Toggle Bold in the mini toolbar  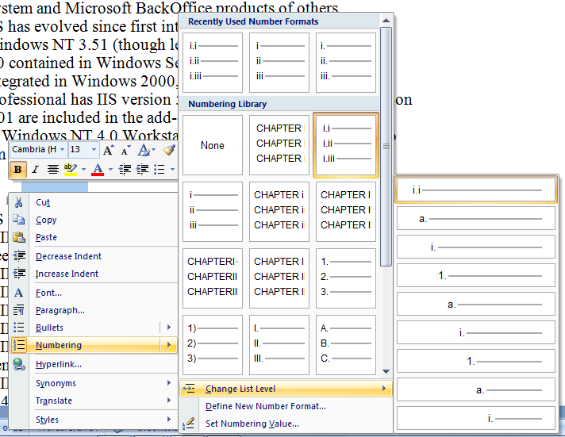click(x=18, y=169)
